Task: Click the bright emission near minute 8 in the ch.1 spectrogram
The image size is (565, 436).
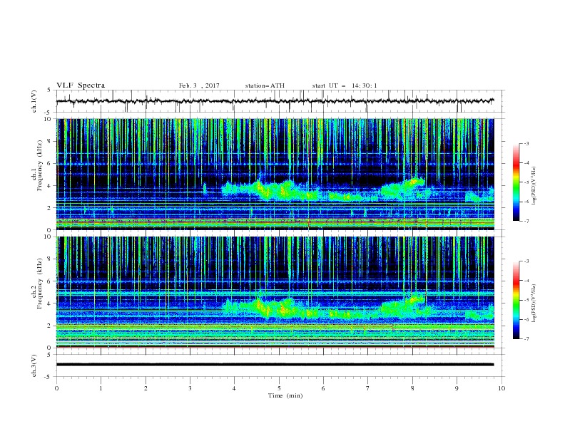Action: point(414,182)
